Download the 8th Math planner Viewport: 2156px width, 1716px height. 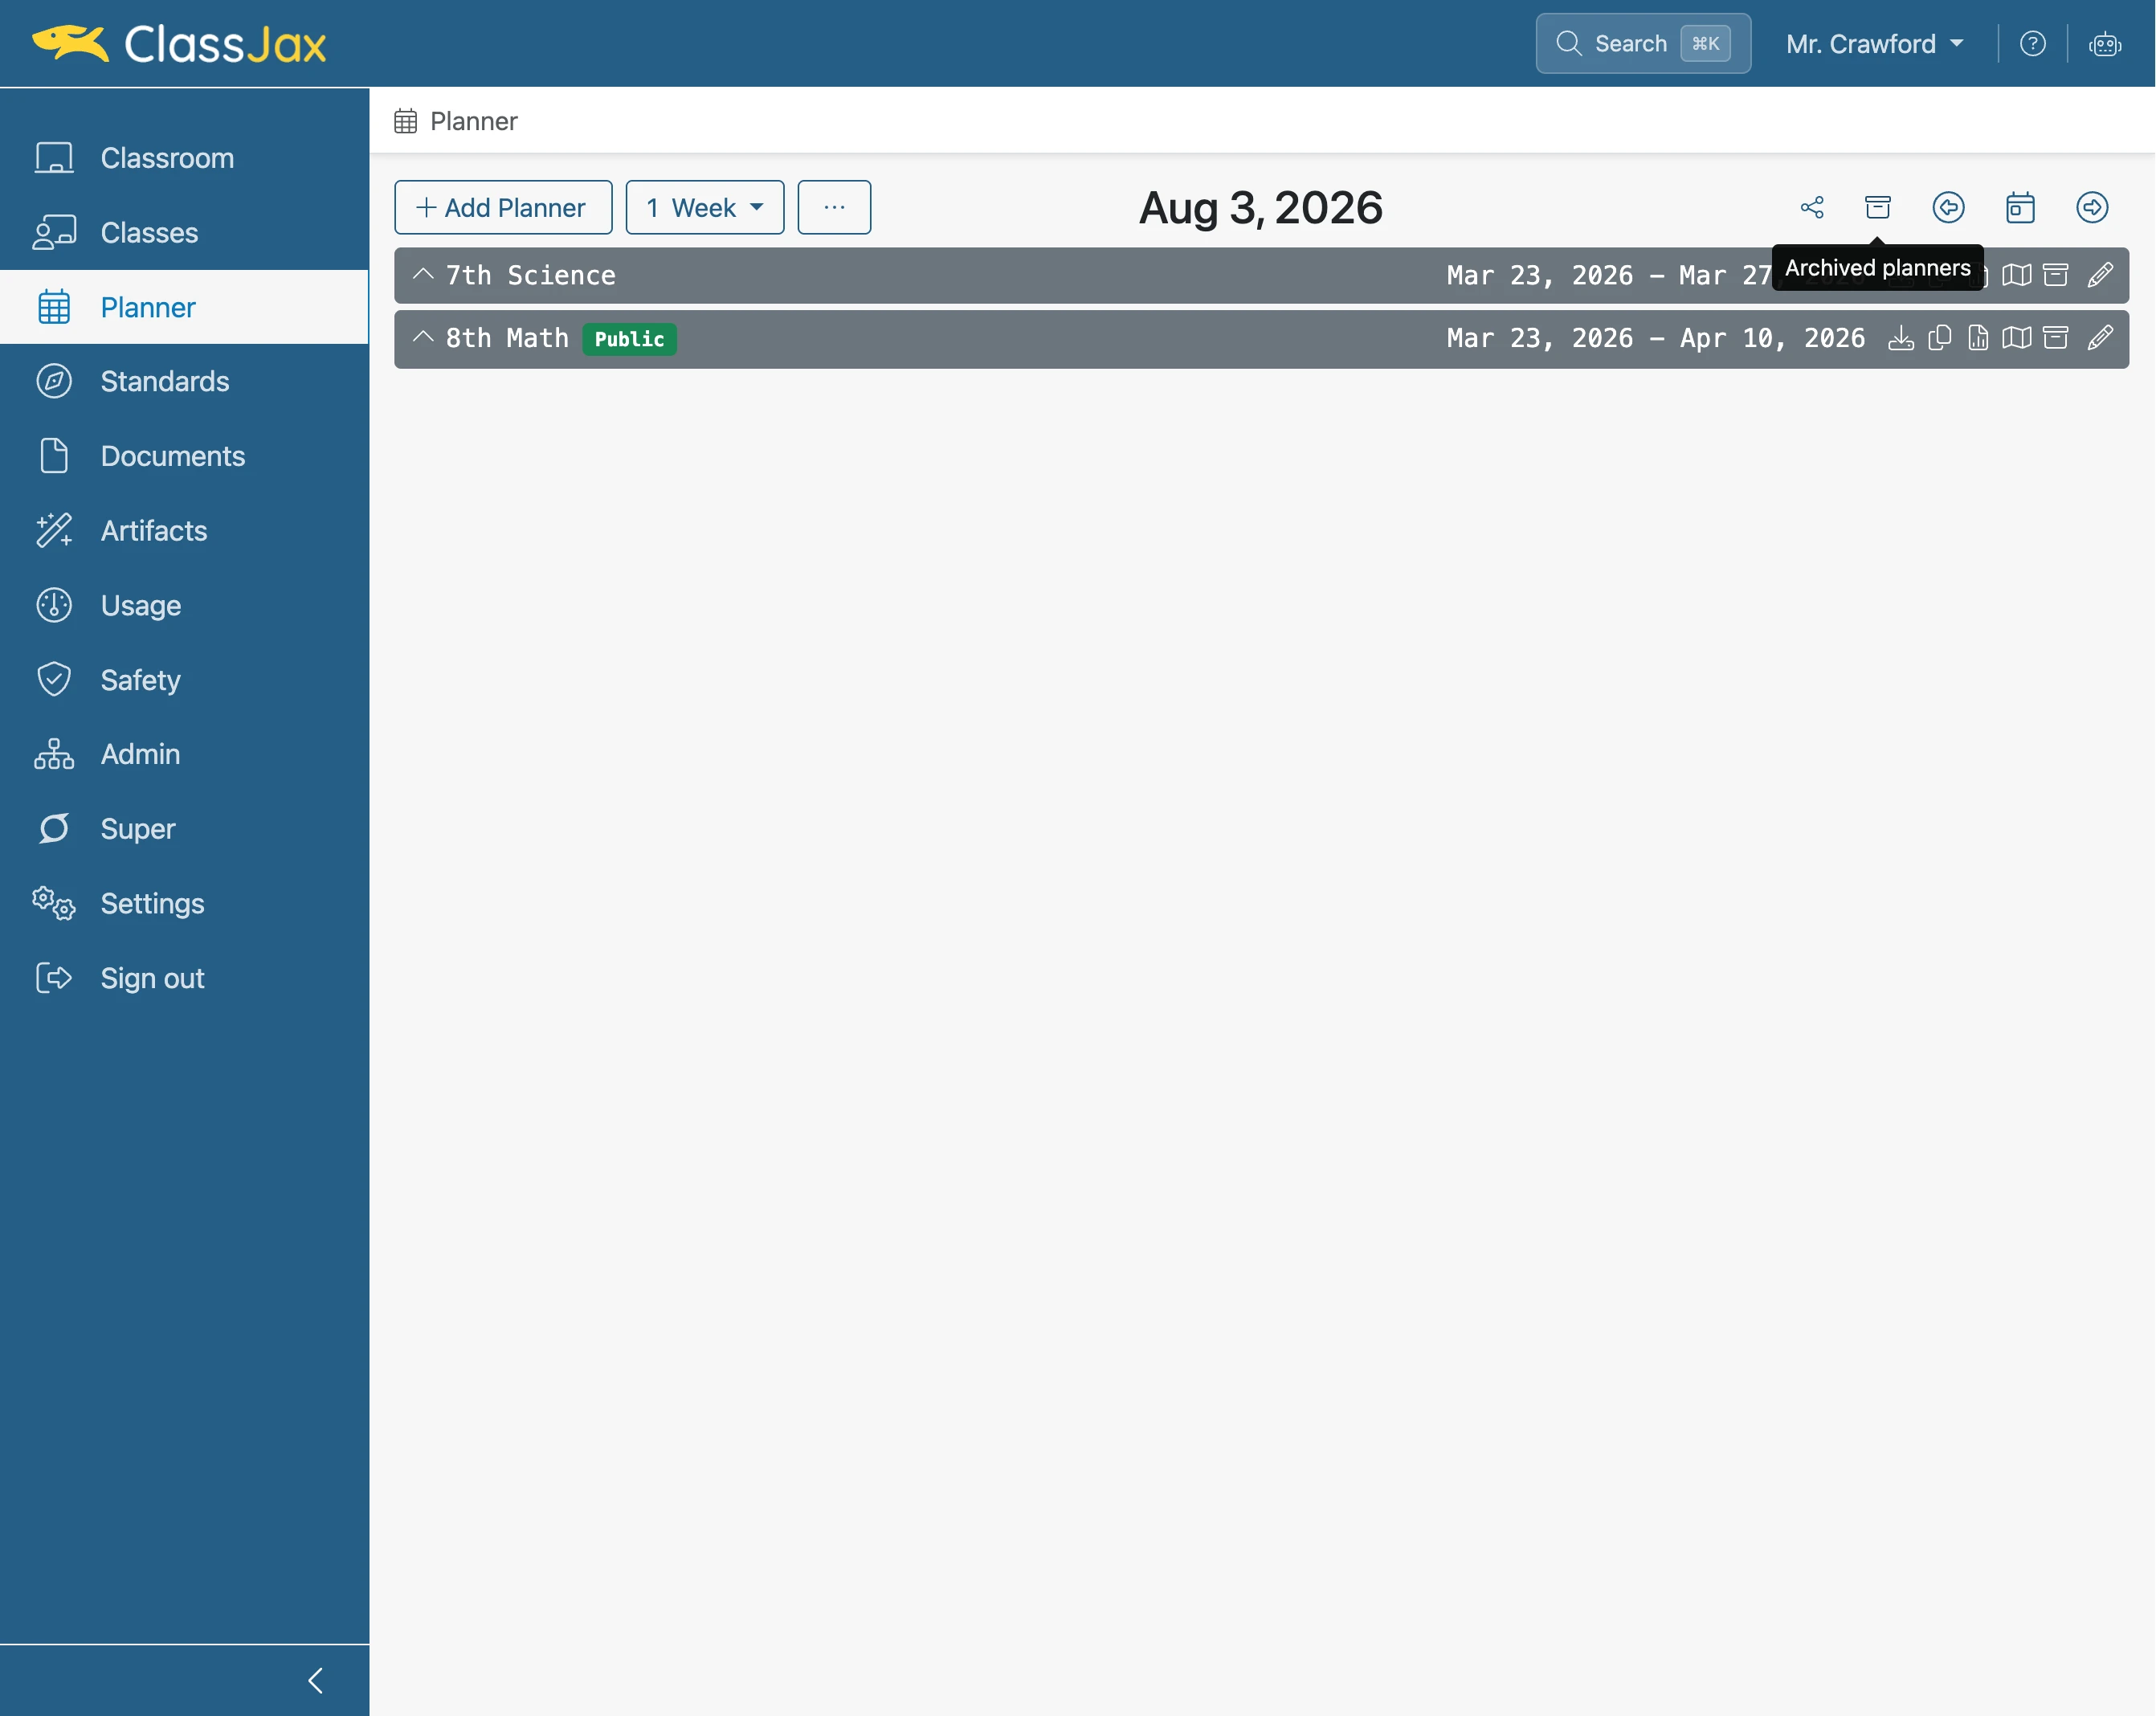click(1901, 338)
